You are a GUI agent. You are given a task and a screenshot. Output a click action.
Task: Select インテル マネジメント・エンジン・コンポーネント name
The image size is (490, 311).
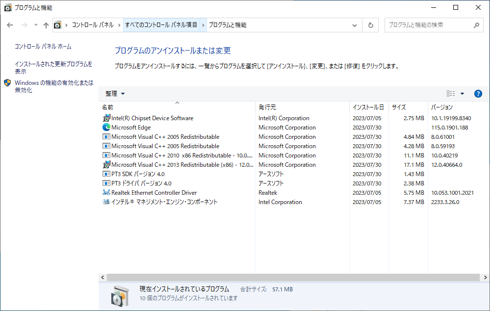coord(164,202)
